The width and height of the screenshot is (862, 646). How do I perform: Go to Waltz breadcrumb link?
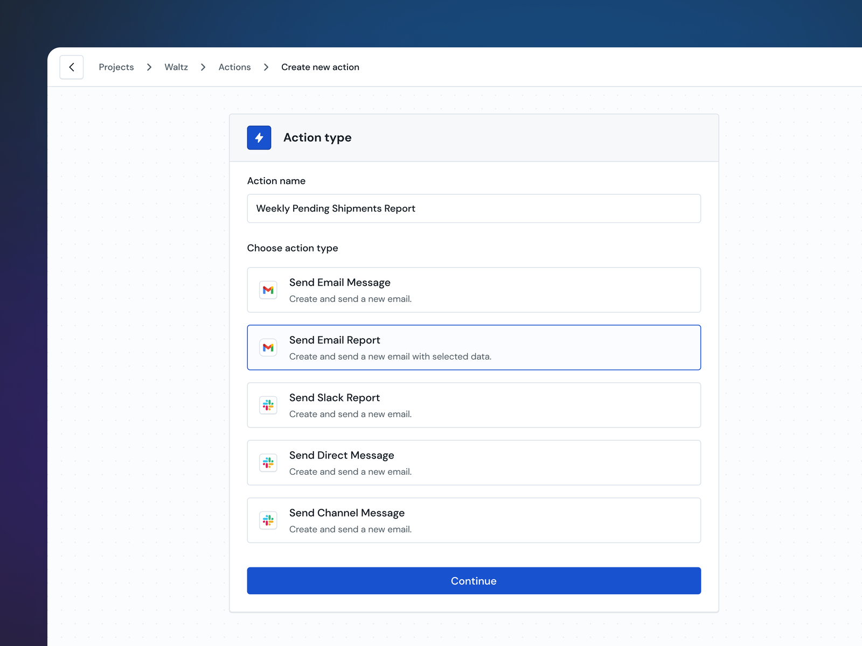176,67
